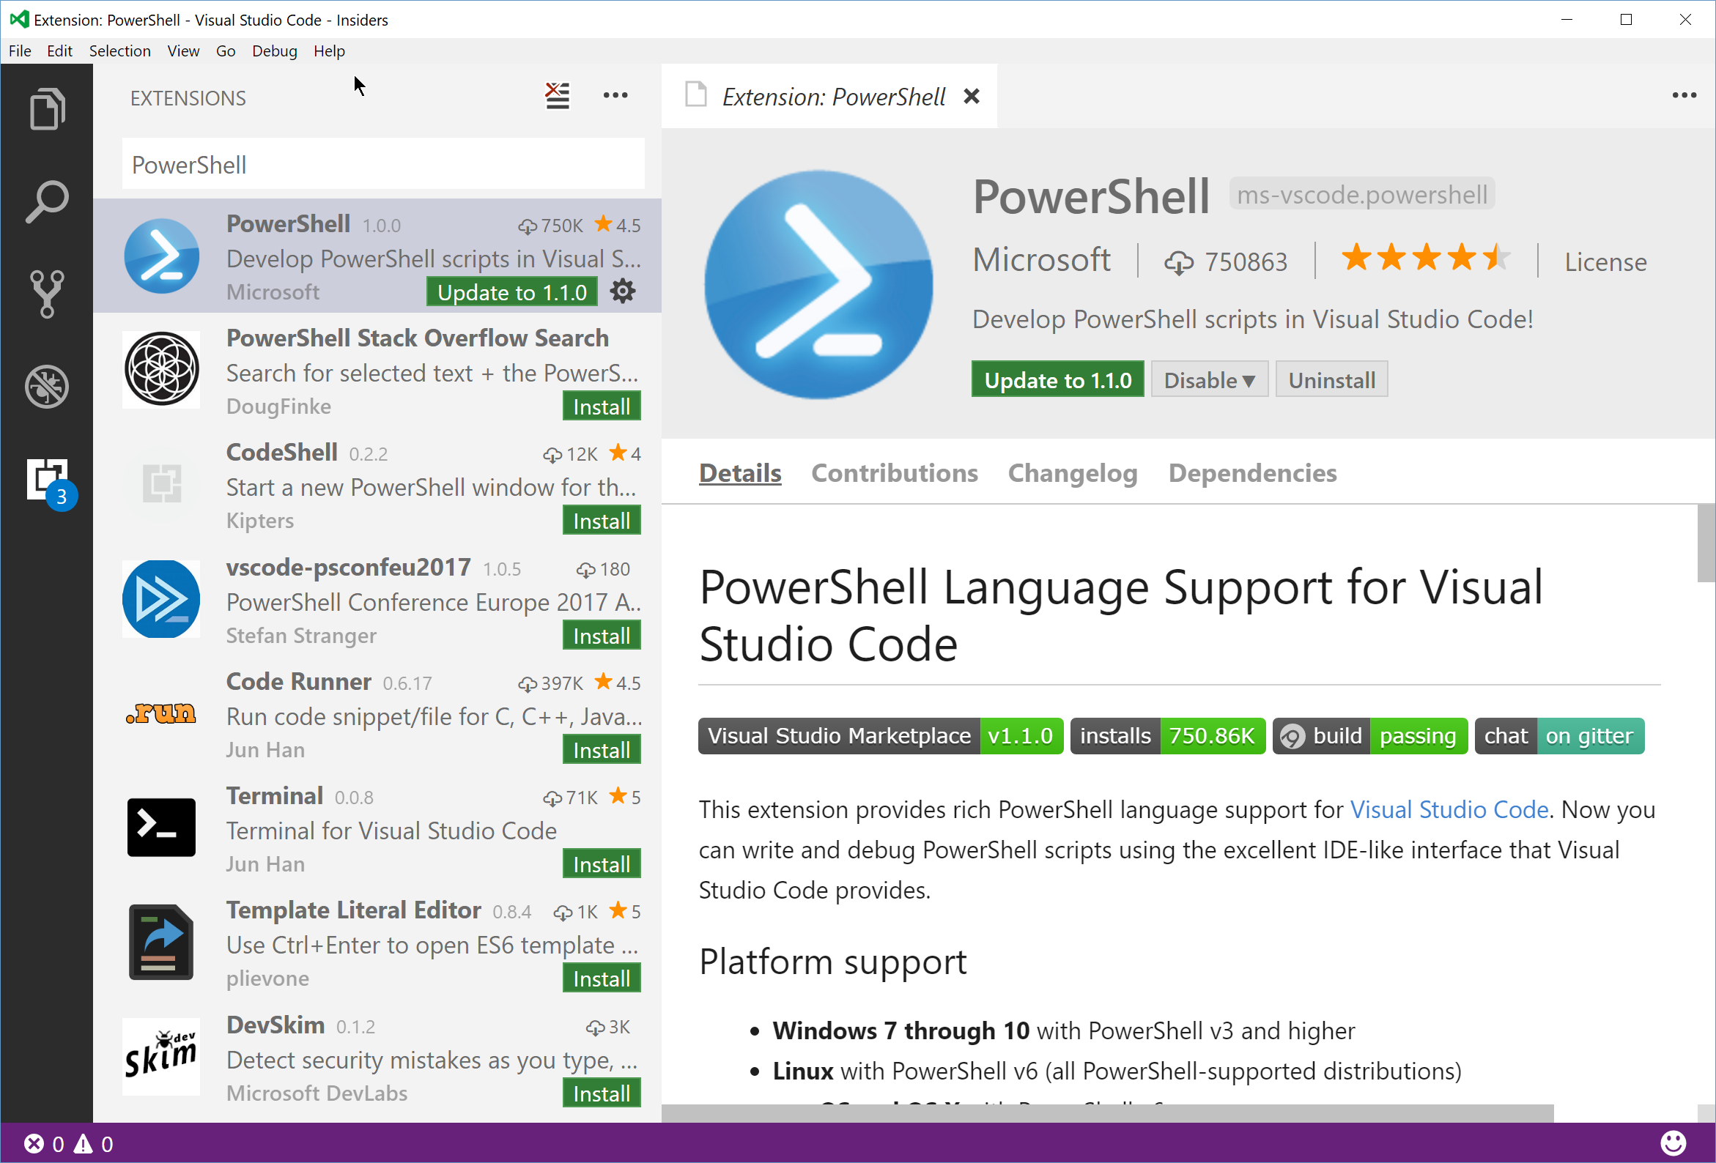Open the Debug view in activity bar
Viewport: 1716px width, 1163px height.
47,386
